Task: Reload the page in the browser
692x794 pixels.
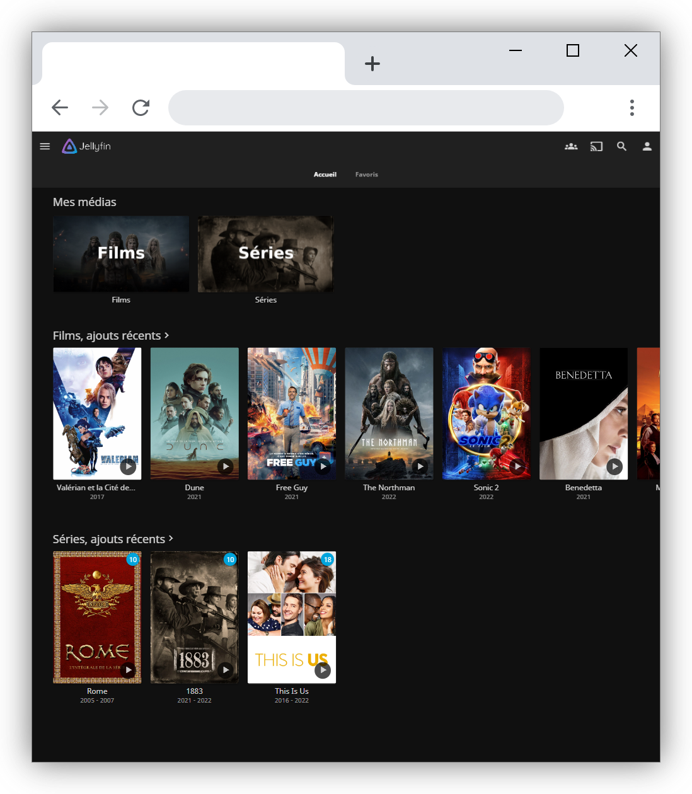Action: coord(141,108)
